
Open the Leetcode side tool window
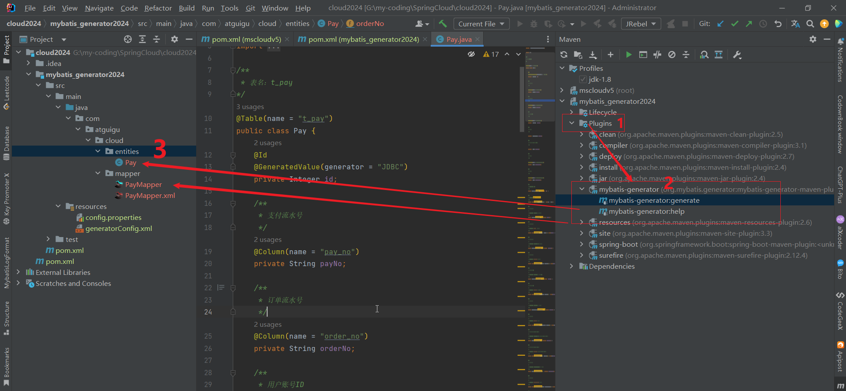tap(6, 92)
